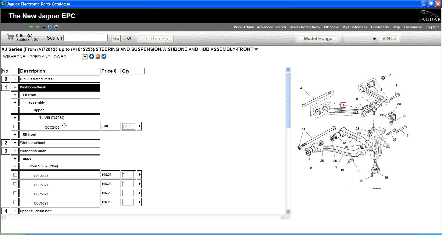
Task: Open the black navigation history dropdown arrow
Action: [x=44, y=27]
